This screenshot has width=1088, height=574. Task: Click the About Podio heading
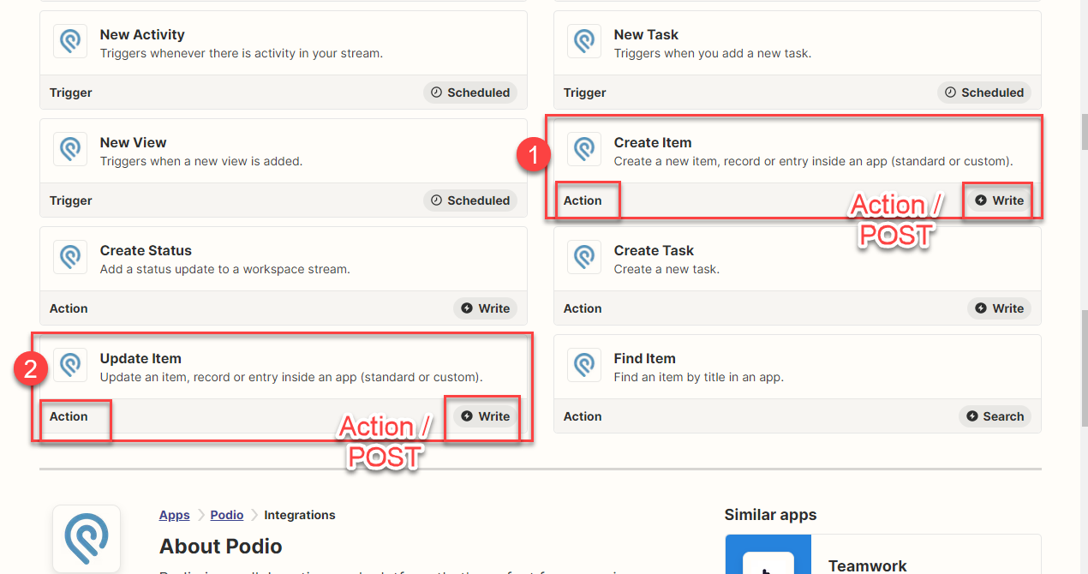coord(221,547)
